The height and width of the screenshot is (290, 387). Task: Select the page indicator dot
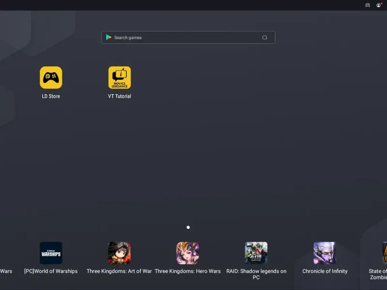[188, 227]
